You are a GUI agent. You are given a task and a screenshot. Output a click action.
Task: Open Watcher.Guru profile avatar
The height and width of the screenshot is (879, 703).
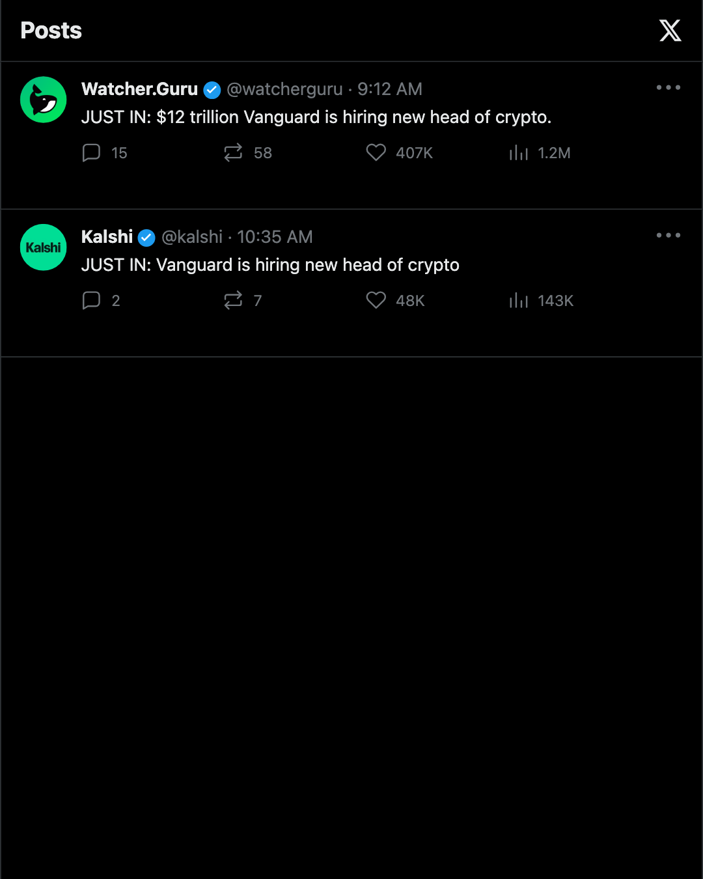44,100
